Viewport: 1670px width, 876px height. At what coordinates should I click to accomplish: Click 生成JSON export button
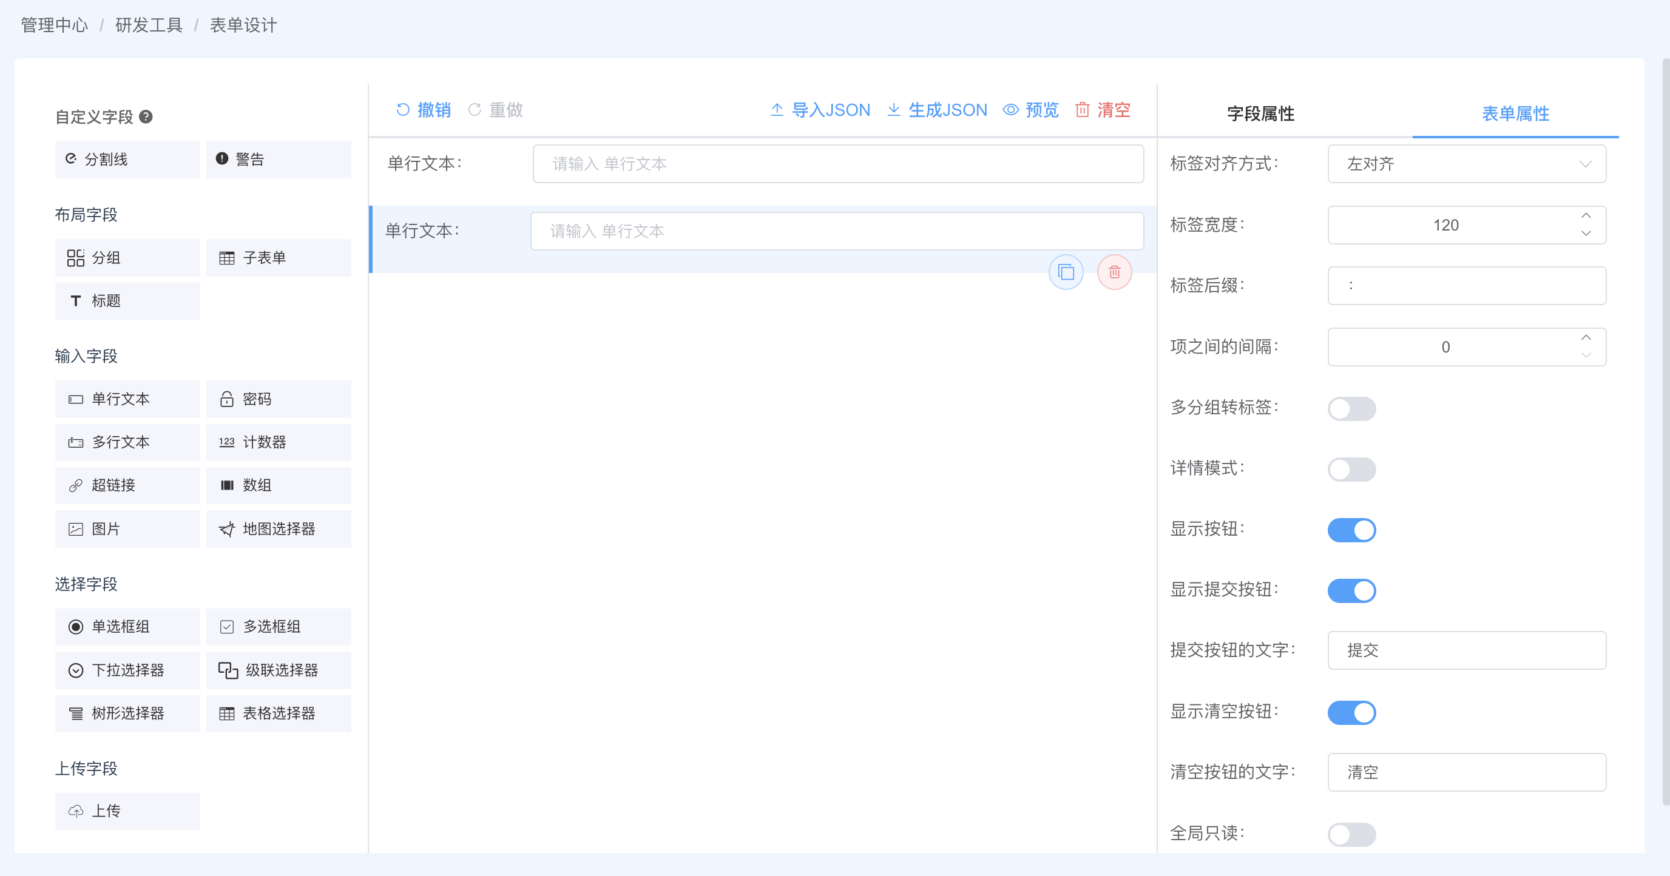point(937,110)
